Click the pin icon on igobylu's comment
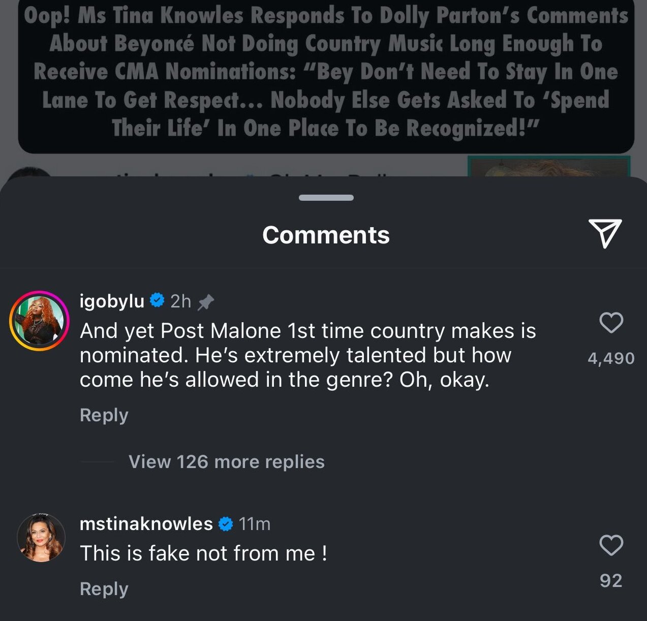The width and height of the screenshot is (647, 621). point(206,302)
